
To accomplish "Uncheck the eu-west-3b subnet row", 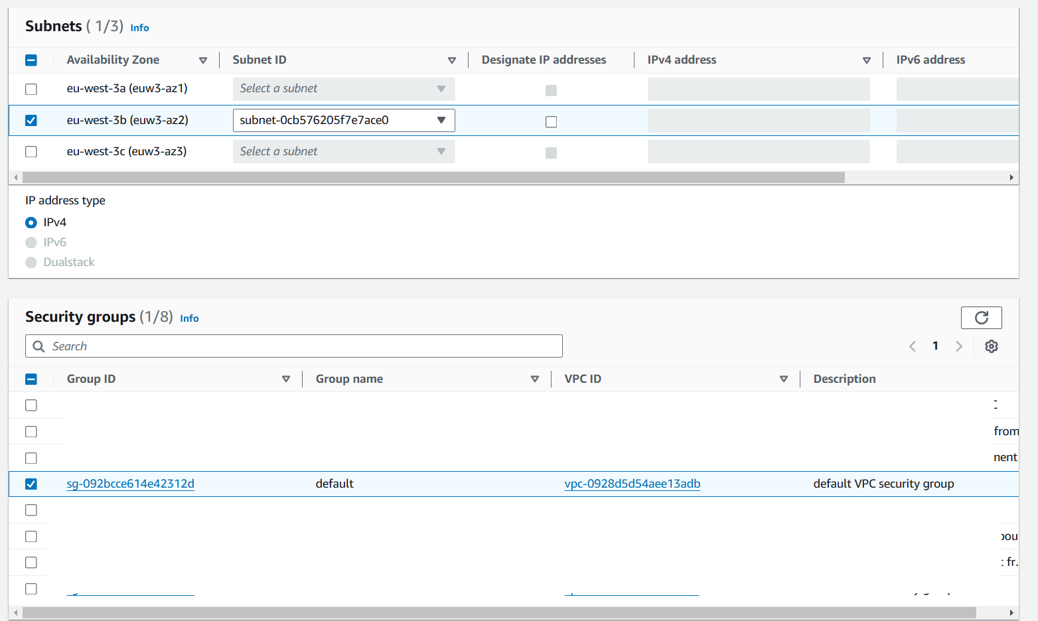I will pyautogui.click(x=31, y=120).
